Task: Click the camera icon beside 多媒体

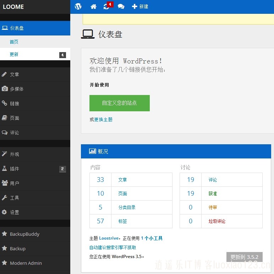Action: click(5, 89)
